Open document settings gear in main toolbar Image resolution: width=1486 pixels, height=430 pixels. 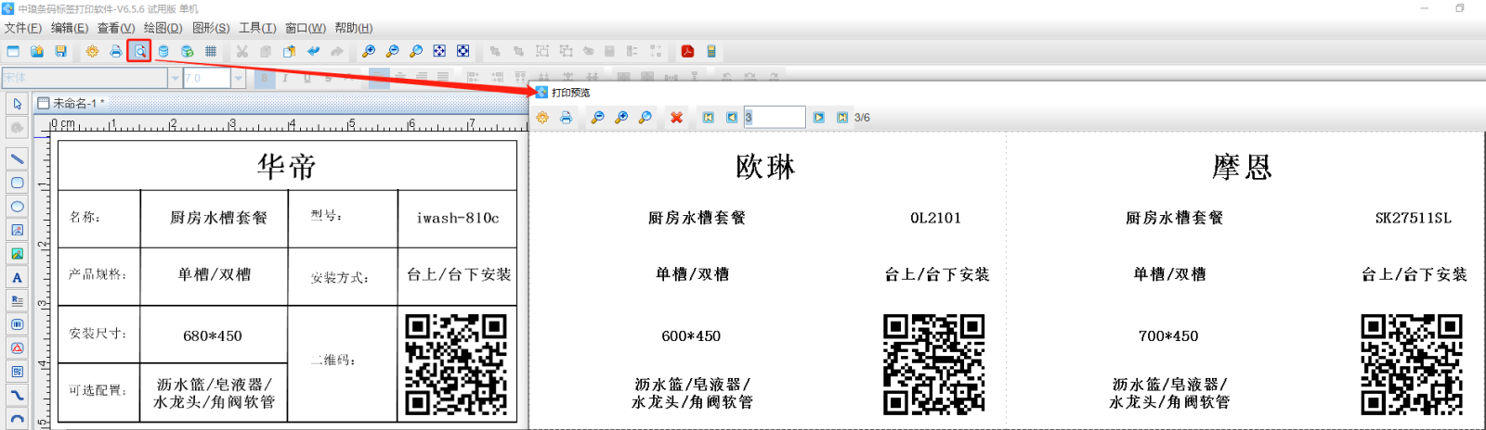[92, 52]
